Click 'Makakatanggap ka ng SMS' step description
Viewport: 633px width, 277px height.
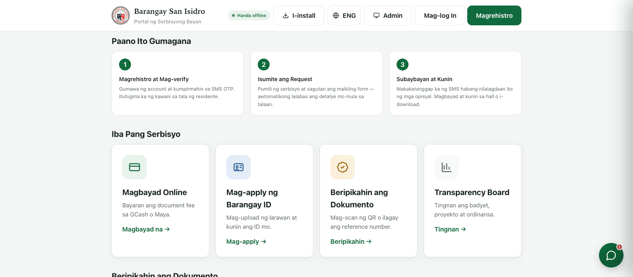pyautogui.click(x=455, y=97)
